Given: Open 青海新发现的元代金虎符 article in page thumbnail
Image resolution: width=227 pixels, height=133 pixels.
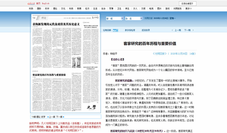Looking at the screenshot, I should [56, 24].
